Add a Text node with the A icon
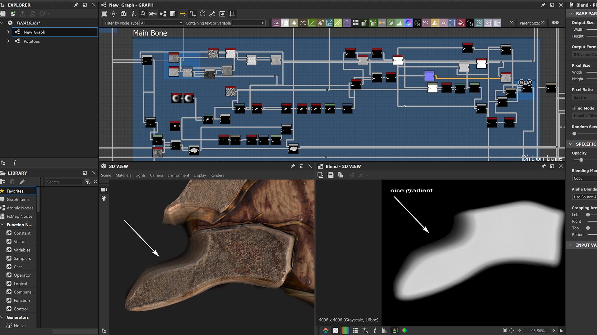597x335 pixels. 443,23
